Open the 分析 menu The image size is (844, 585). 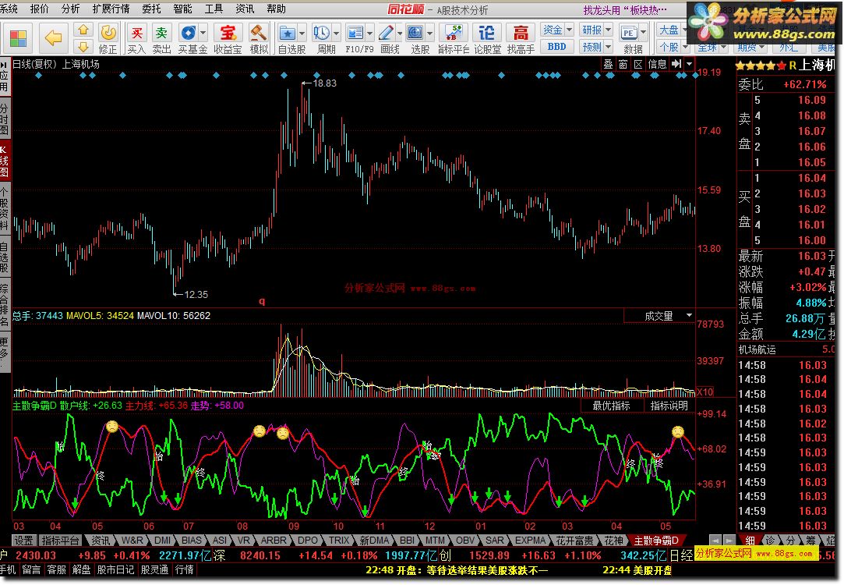70,9
